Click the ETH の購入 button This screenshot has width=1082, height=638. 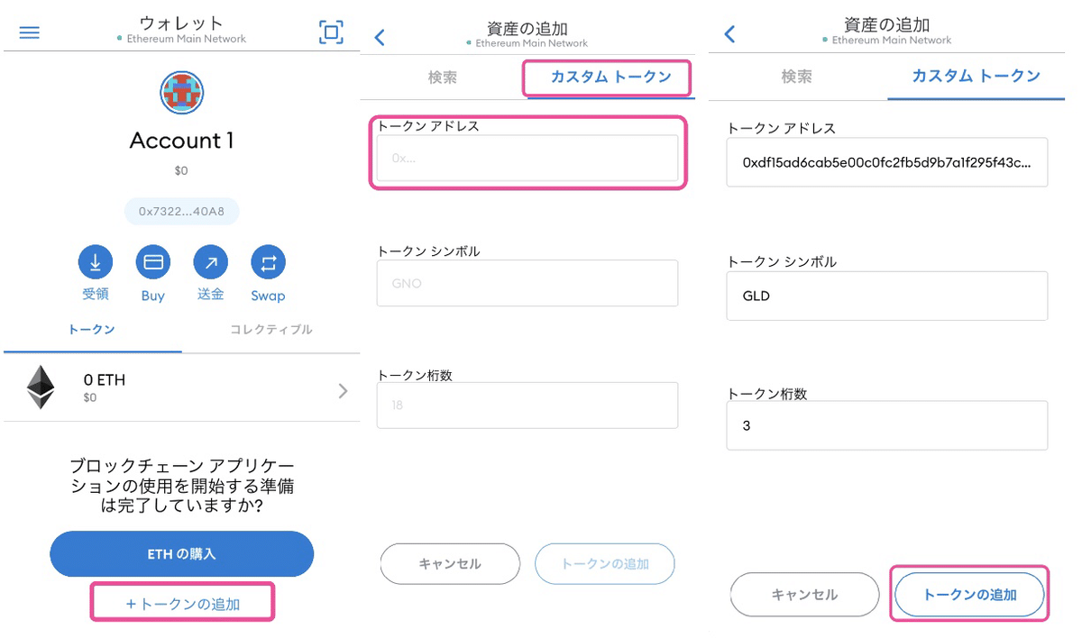click(181, 554)
